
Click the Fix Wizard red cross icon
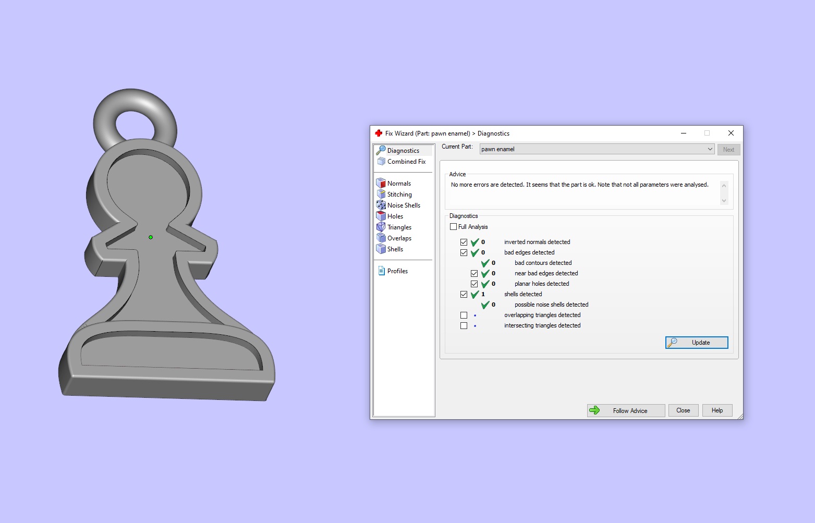[x=379, y=133]
